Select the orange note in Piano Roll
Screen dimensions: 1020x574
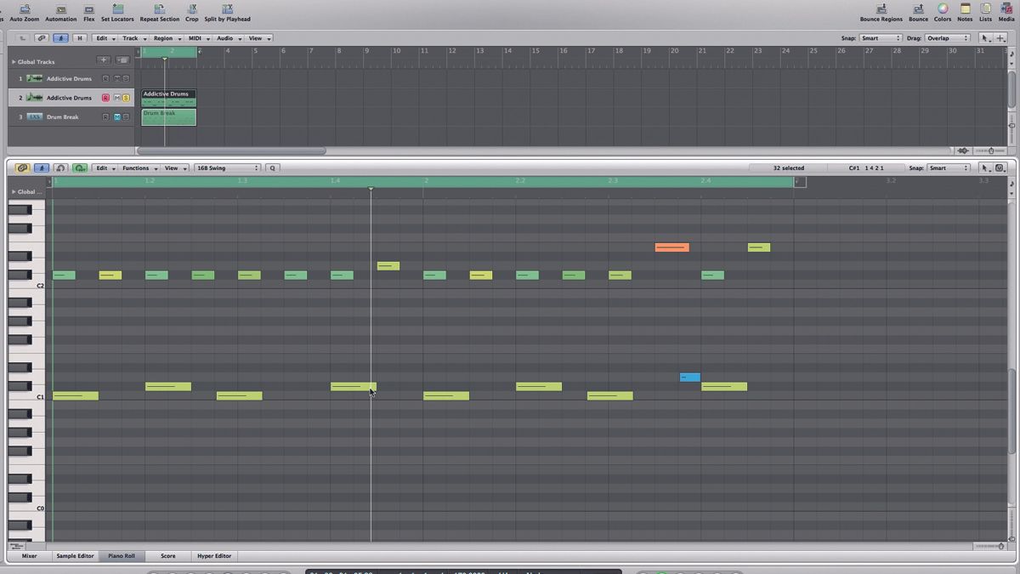[671, 247]
